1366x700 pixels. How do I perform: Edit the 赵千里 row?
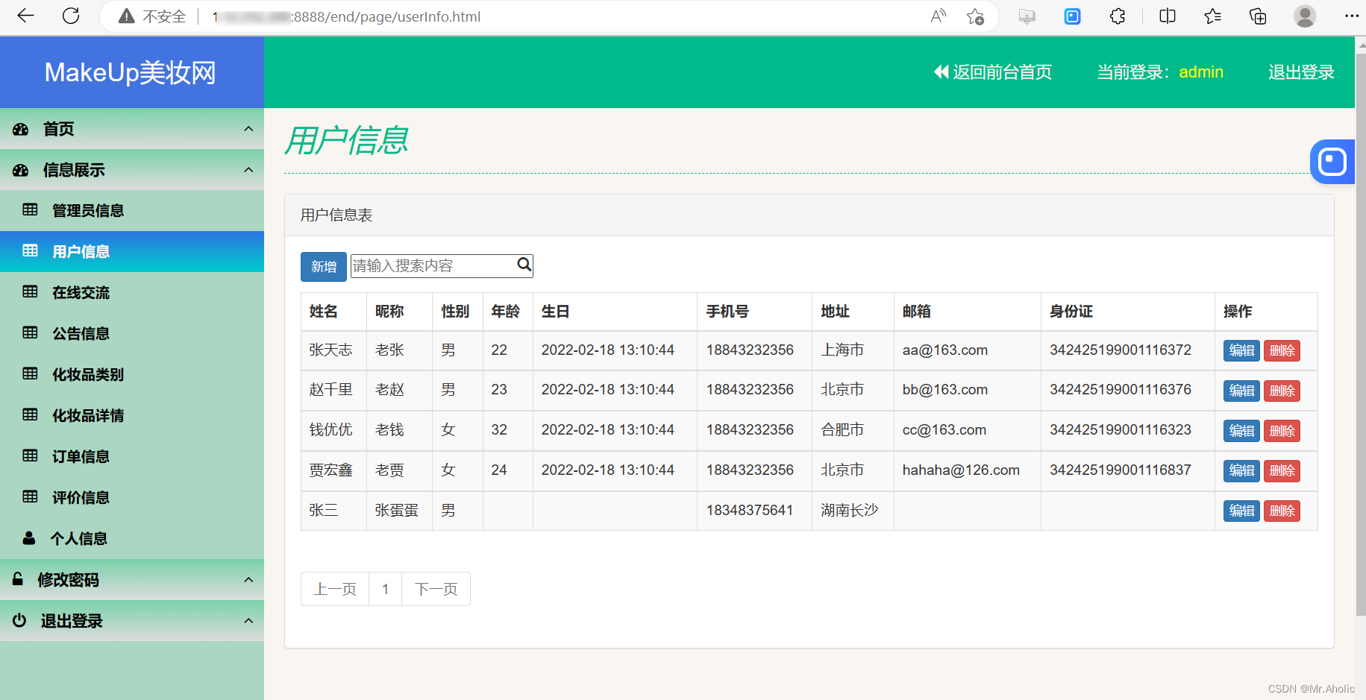pyautogui.click(x=1241, y=391)
